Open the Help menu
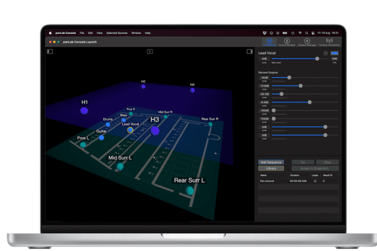Viewport: 377px width, 251px height. (148, 33)
